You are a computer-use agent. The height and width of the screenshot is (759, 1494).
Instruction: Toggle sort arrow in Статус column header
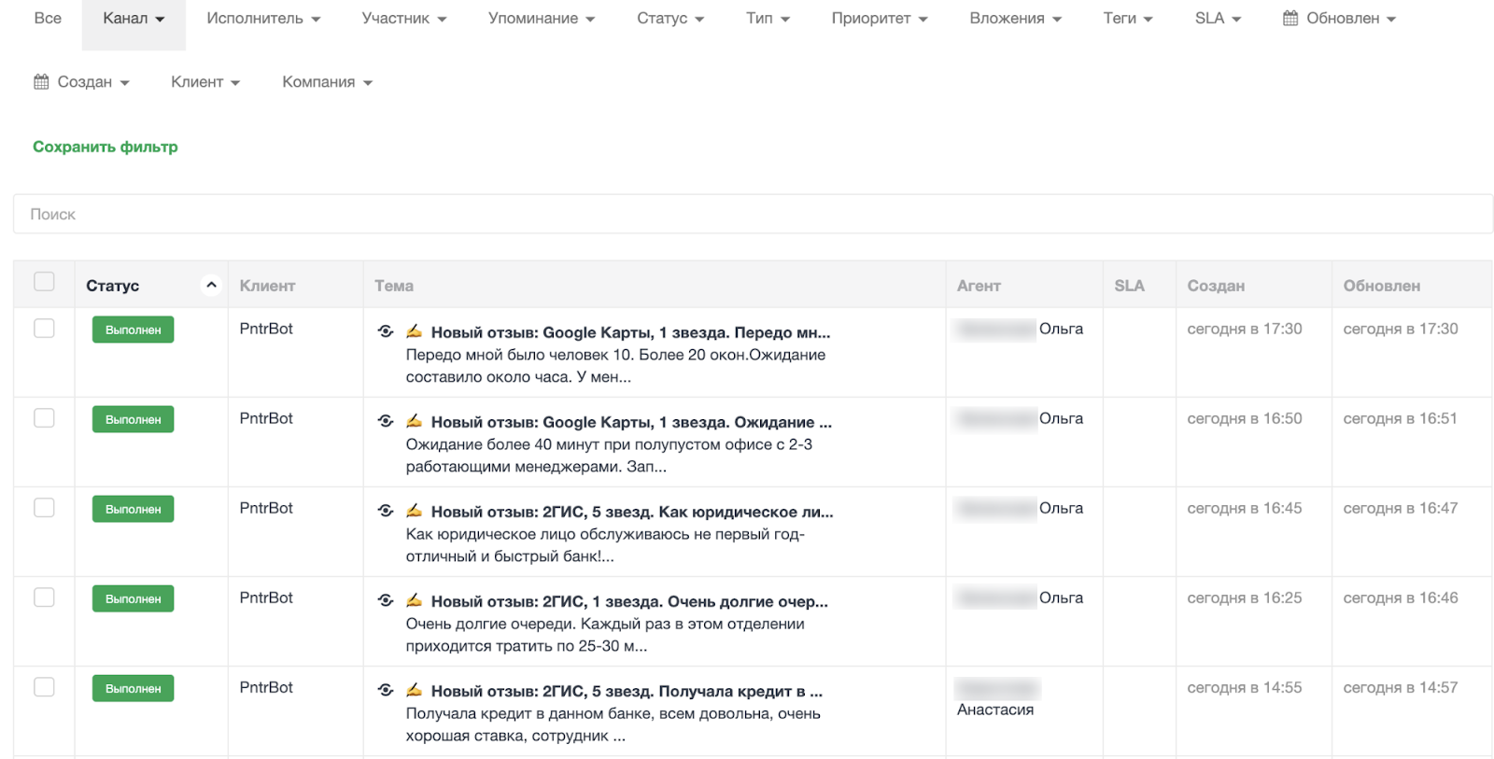tap(211, 285)
